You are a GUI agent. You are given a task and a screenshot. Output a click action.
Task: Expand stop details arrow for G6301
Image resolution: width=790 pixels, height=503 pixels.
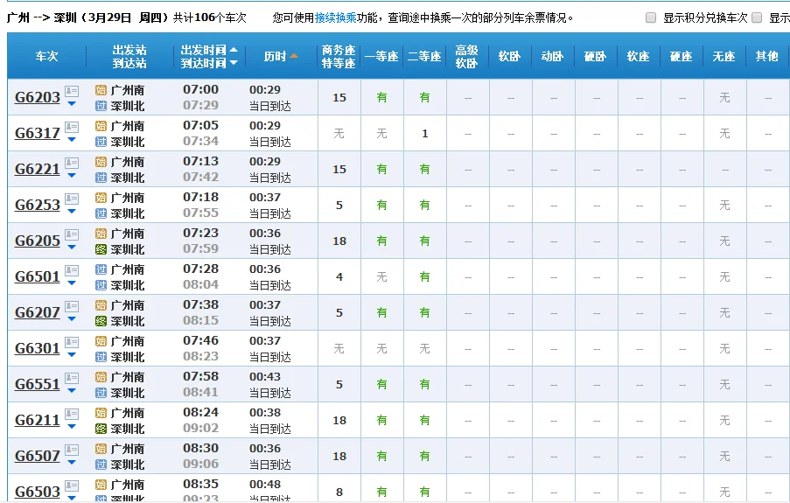tap(72, 354)
